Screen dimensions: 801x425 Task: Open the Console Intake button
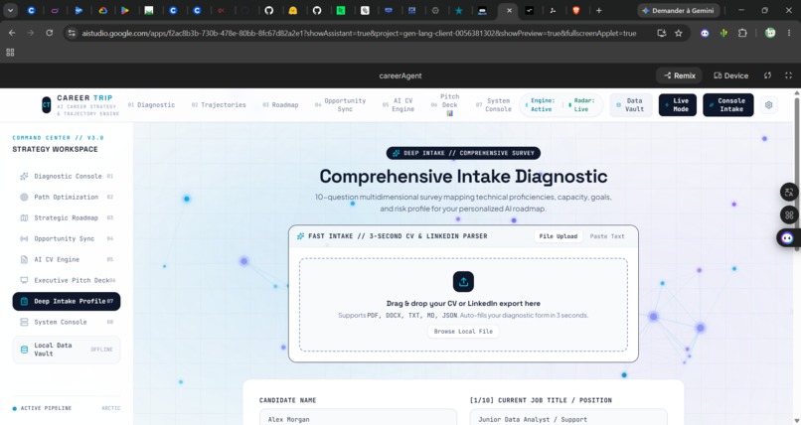pos(727,105)
